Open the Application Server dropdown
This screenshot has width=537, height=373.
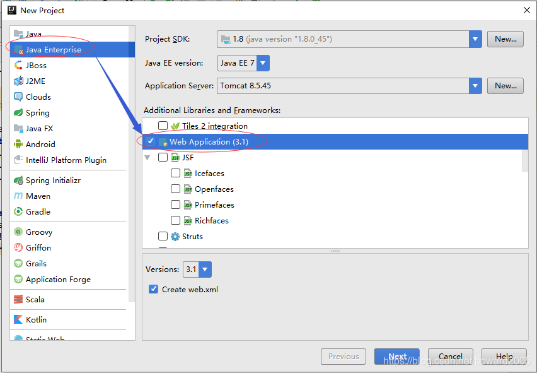[475, 86]
